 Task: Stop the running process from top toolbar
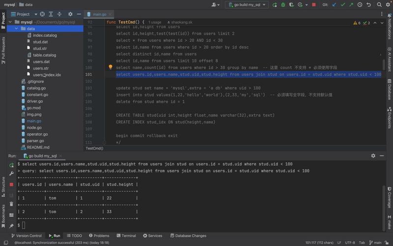click(312, 4)
